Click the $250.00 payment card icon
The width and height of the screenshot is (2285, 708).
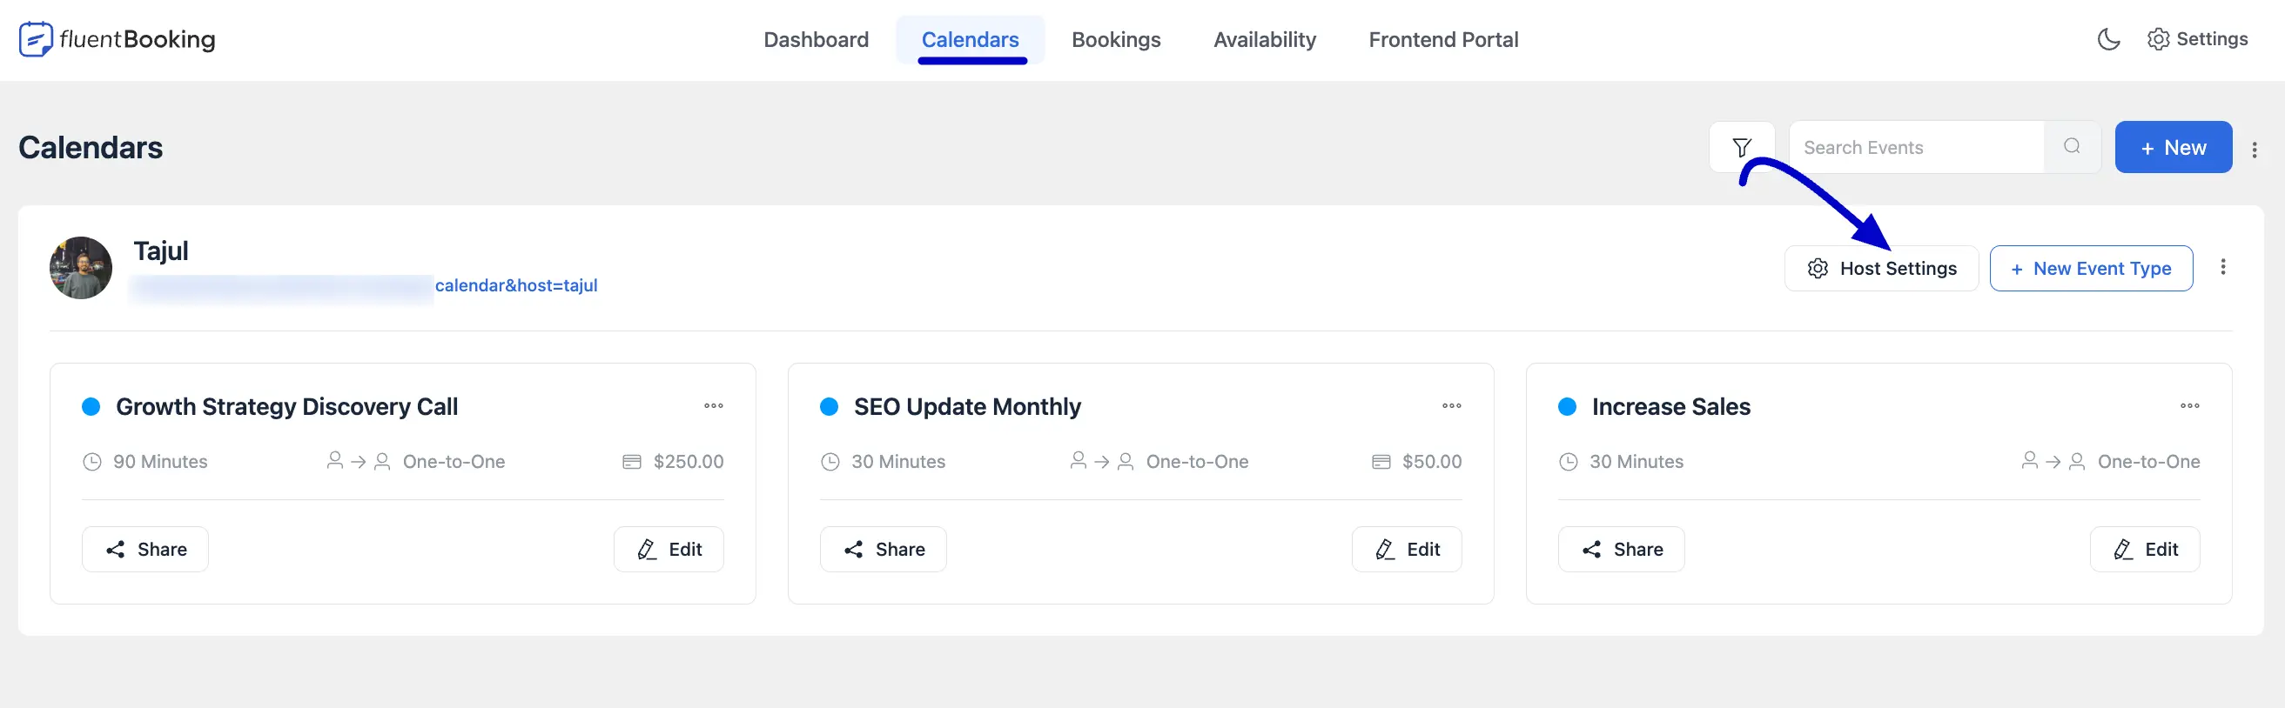point(632,462)
